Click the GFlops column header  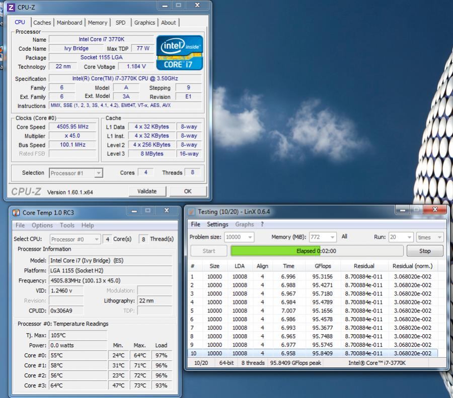click(x=323, y=266)
